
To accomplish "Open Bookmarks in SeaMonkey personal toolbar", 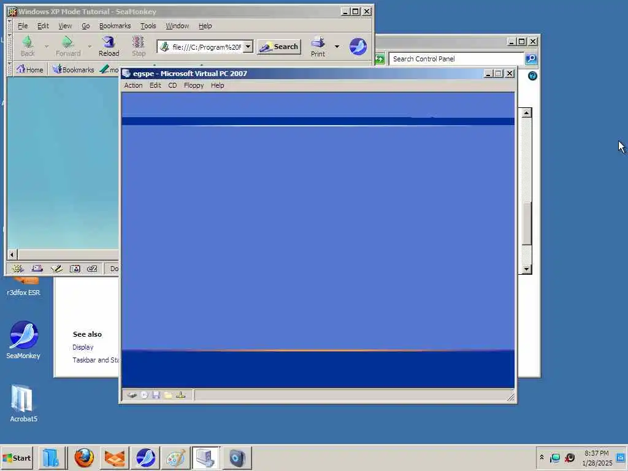I will (74, 69).
